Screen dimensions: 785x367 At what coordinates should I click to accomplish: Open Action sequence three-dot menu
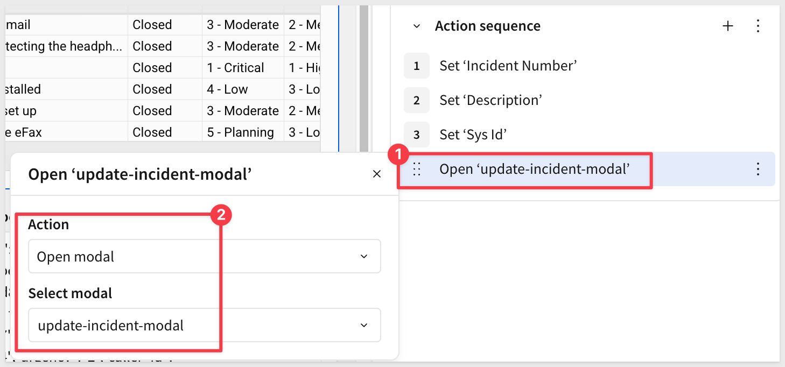pos(758,26)
